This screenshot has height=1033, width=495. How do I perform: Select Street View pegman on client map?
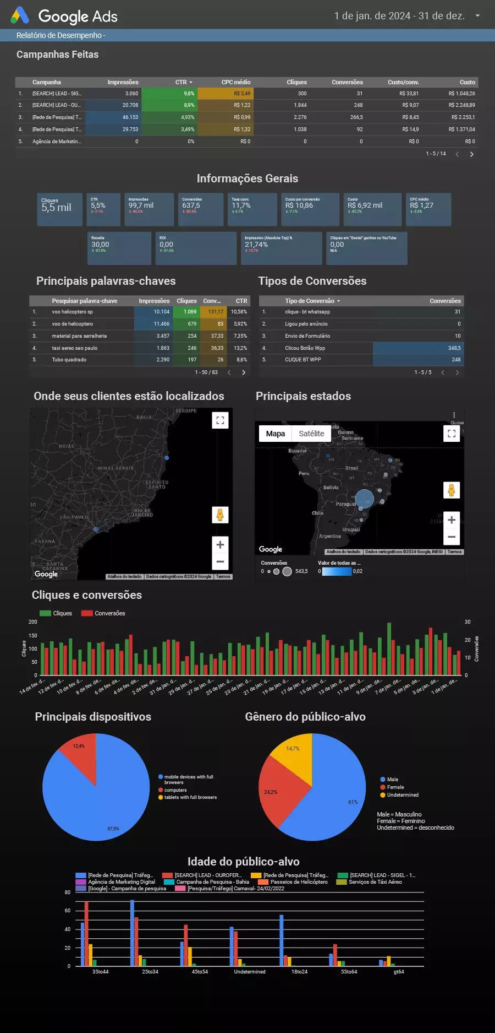tap(220, 515)
